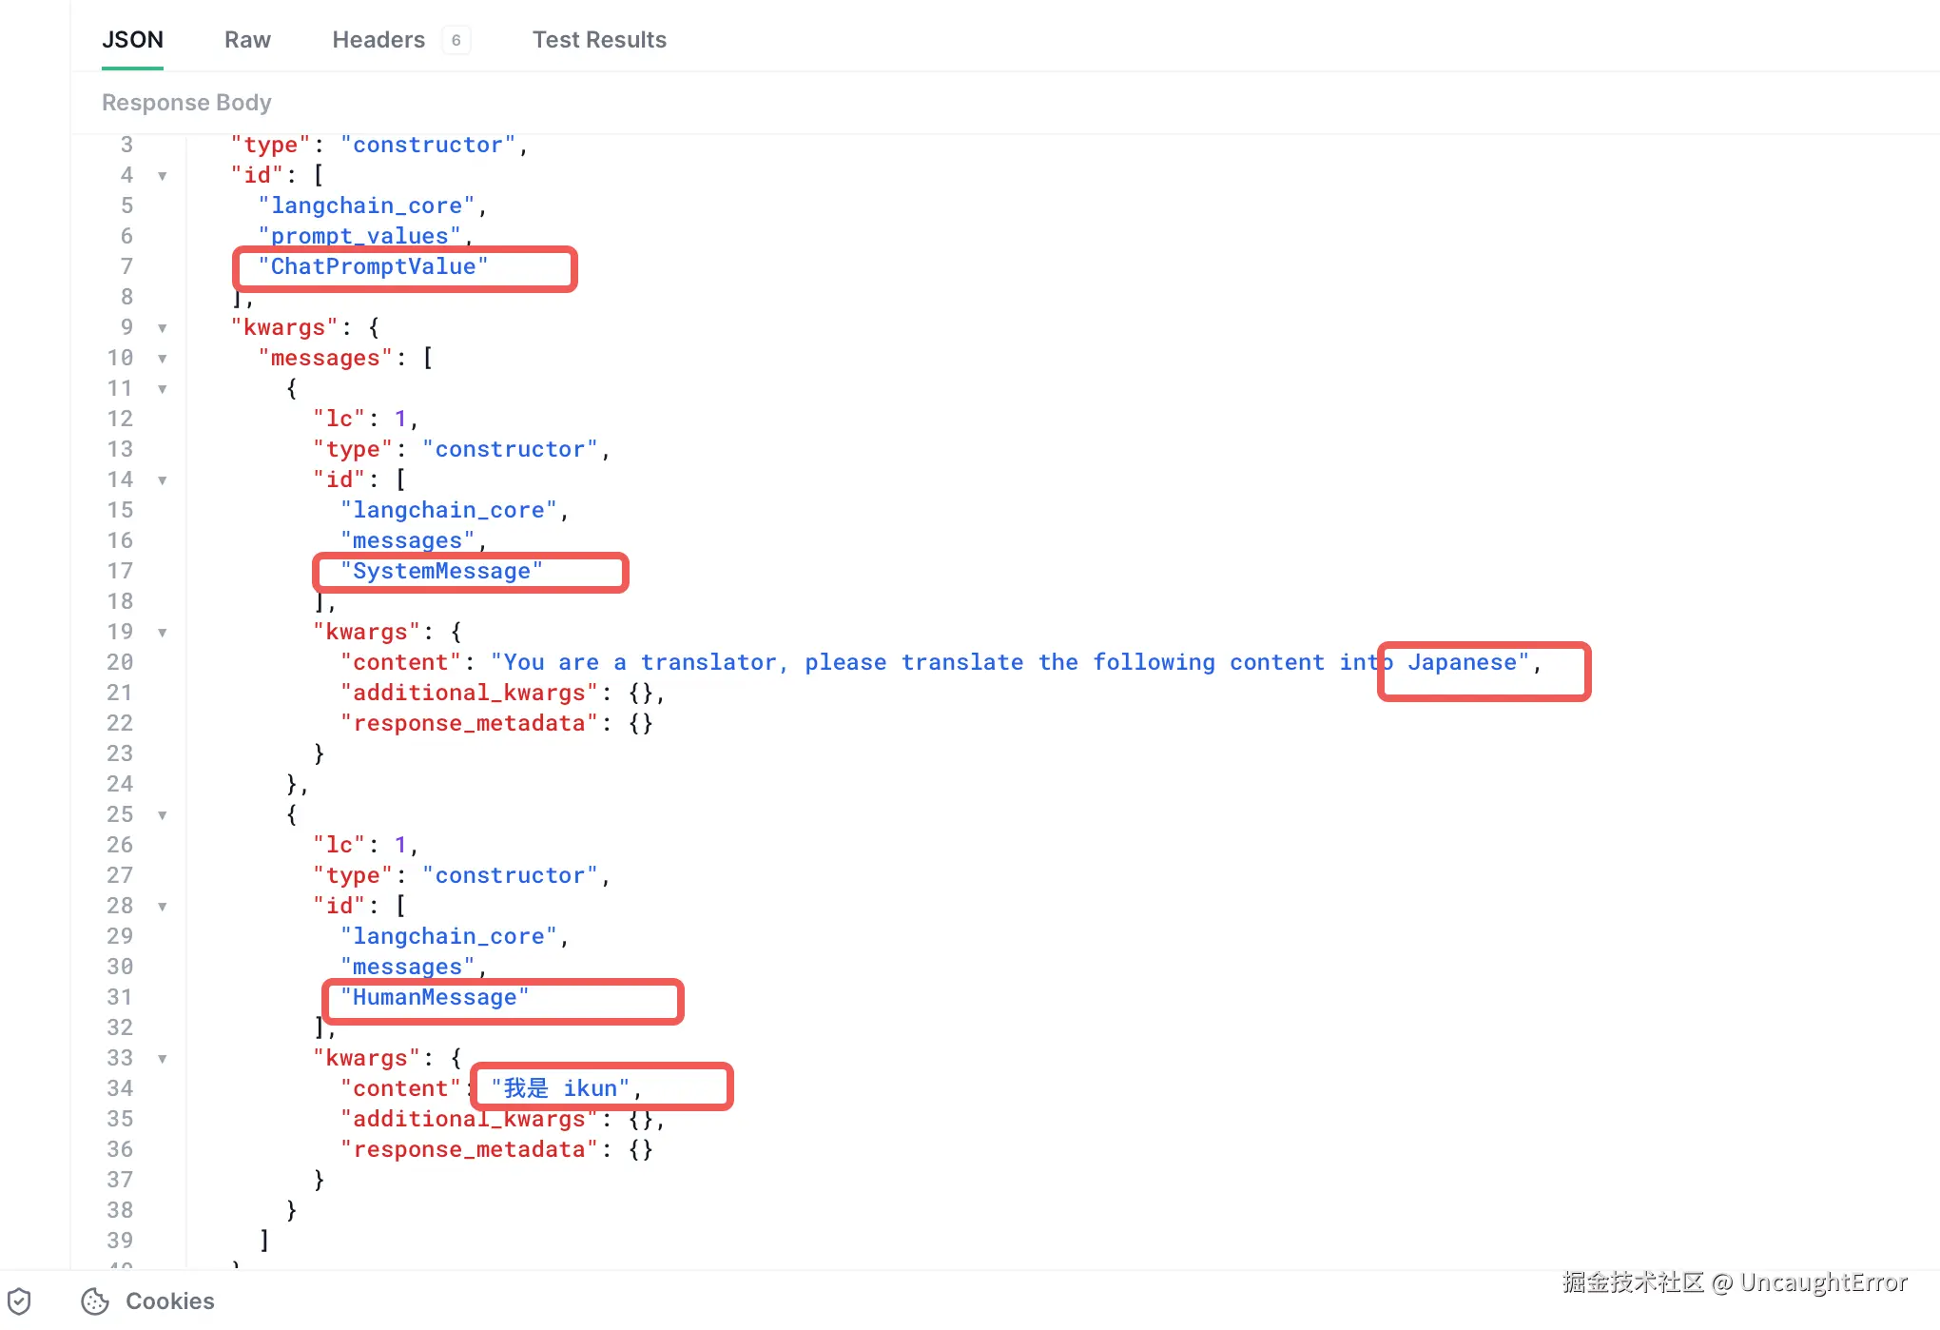Image resolution: width=1940 pixels, height=1330 pixels.
Task: Collapse the second message object at line 25
Action: pyautogui.click(x=163, y=815)
